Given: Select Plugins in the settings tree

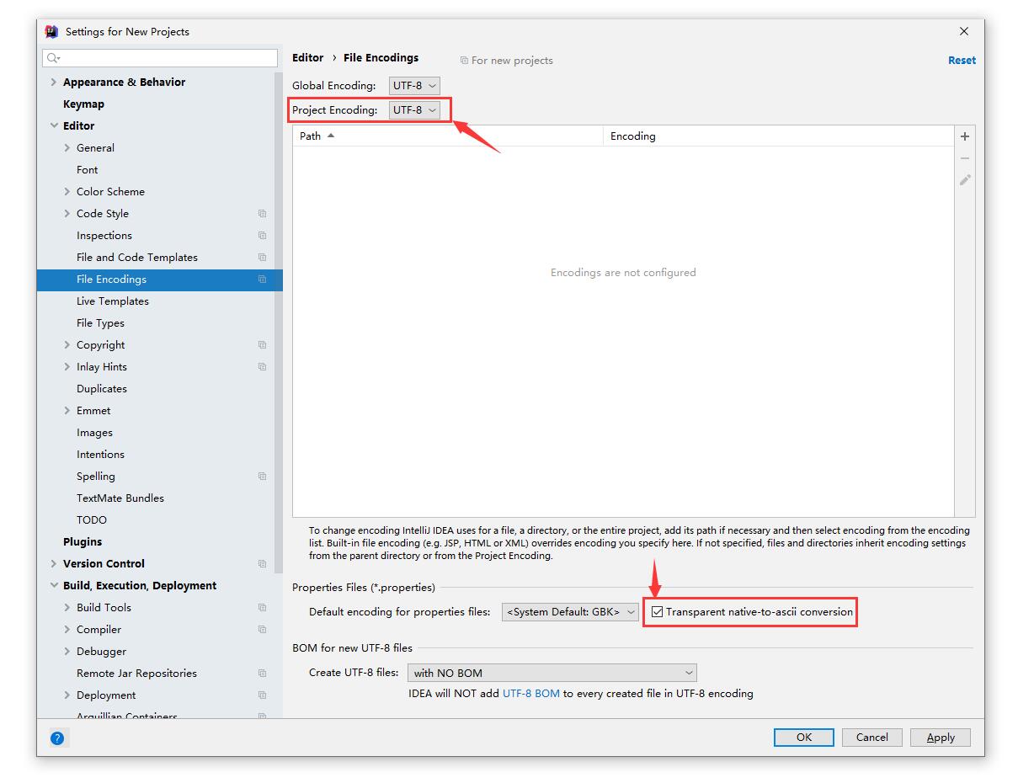Looking at the screenshot, I should click(x=83, y=542).
